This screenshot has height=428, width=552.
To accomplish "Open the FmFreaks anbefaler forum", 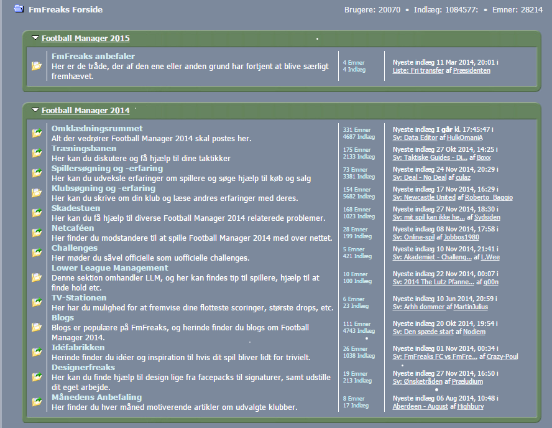I will point(93,56).
